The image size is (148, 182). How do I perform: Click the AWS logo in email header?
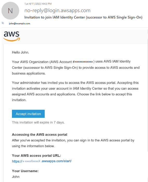(12, 36)
